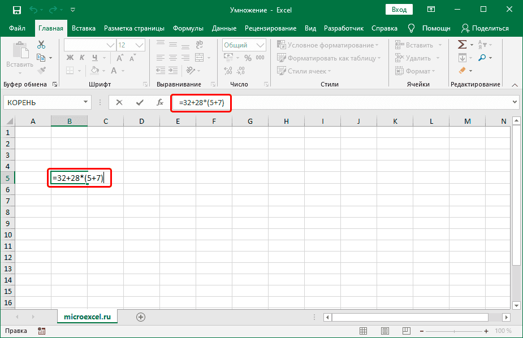Expand the Общий number format dropdown
523x338 pixels.
[x=260, y=45]
